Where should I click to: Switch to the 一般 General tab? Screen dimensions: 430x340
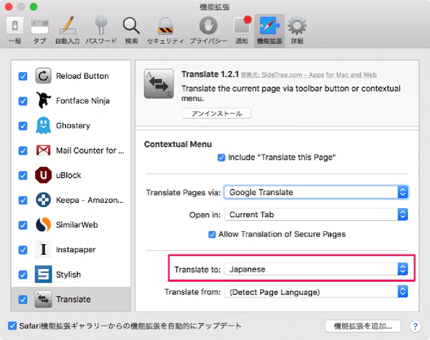(x=15, y=30)
